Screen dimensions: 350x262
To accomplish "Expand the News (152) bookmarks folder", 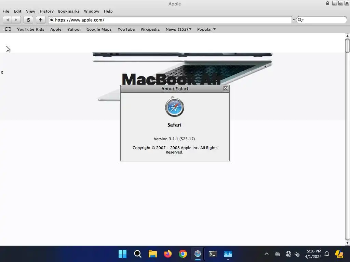I will click(178, 29).
